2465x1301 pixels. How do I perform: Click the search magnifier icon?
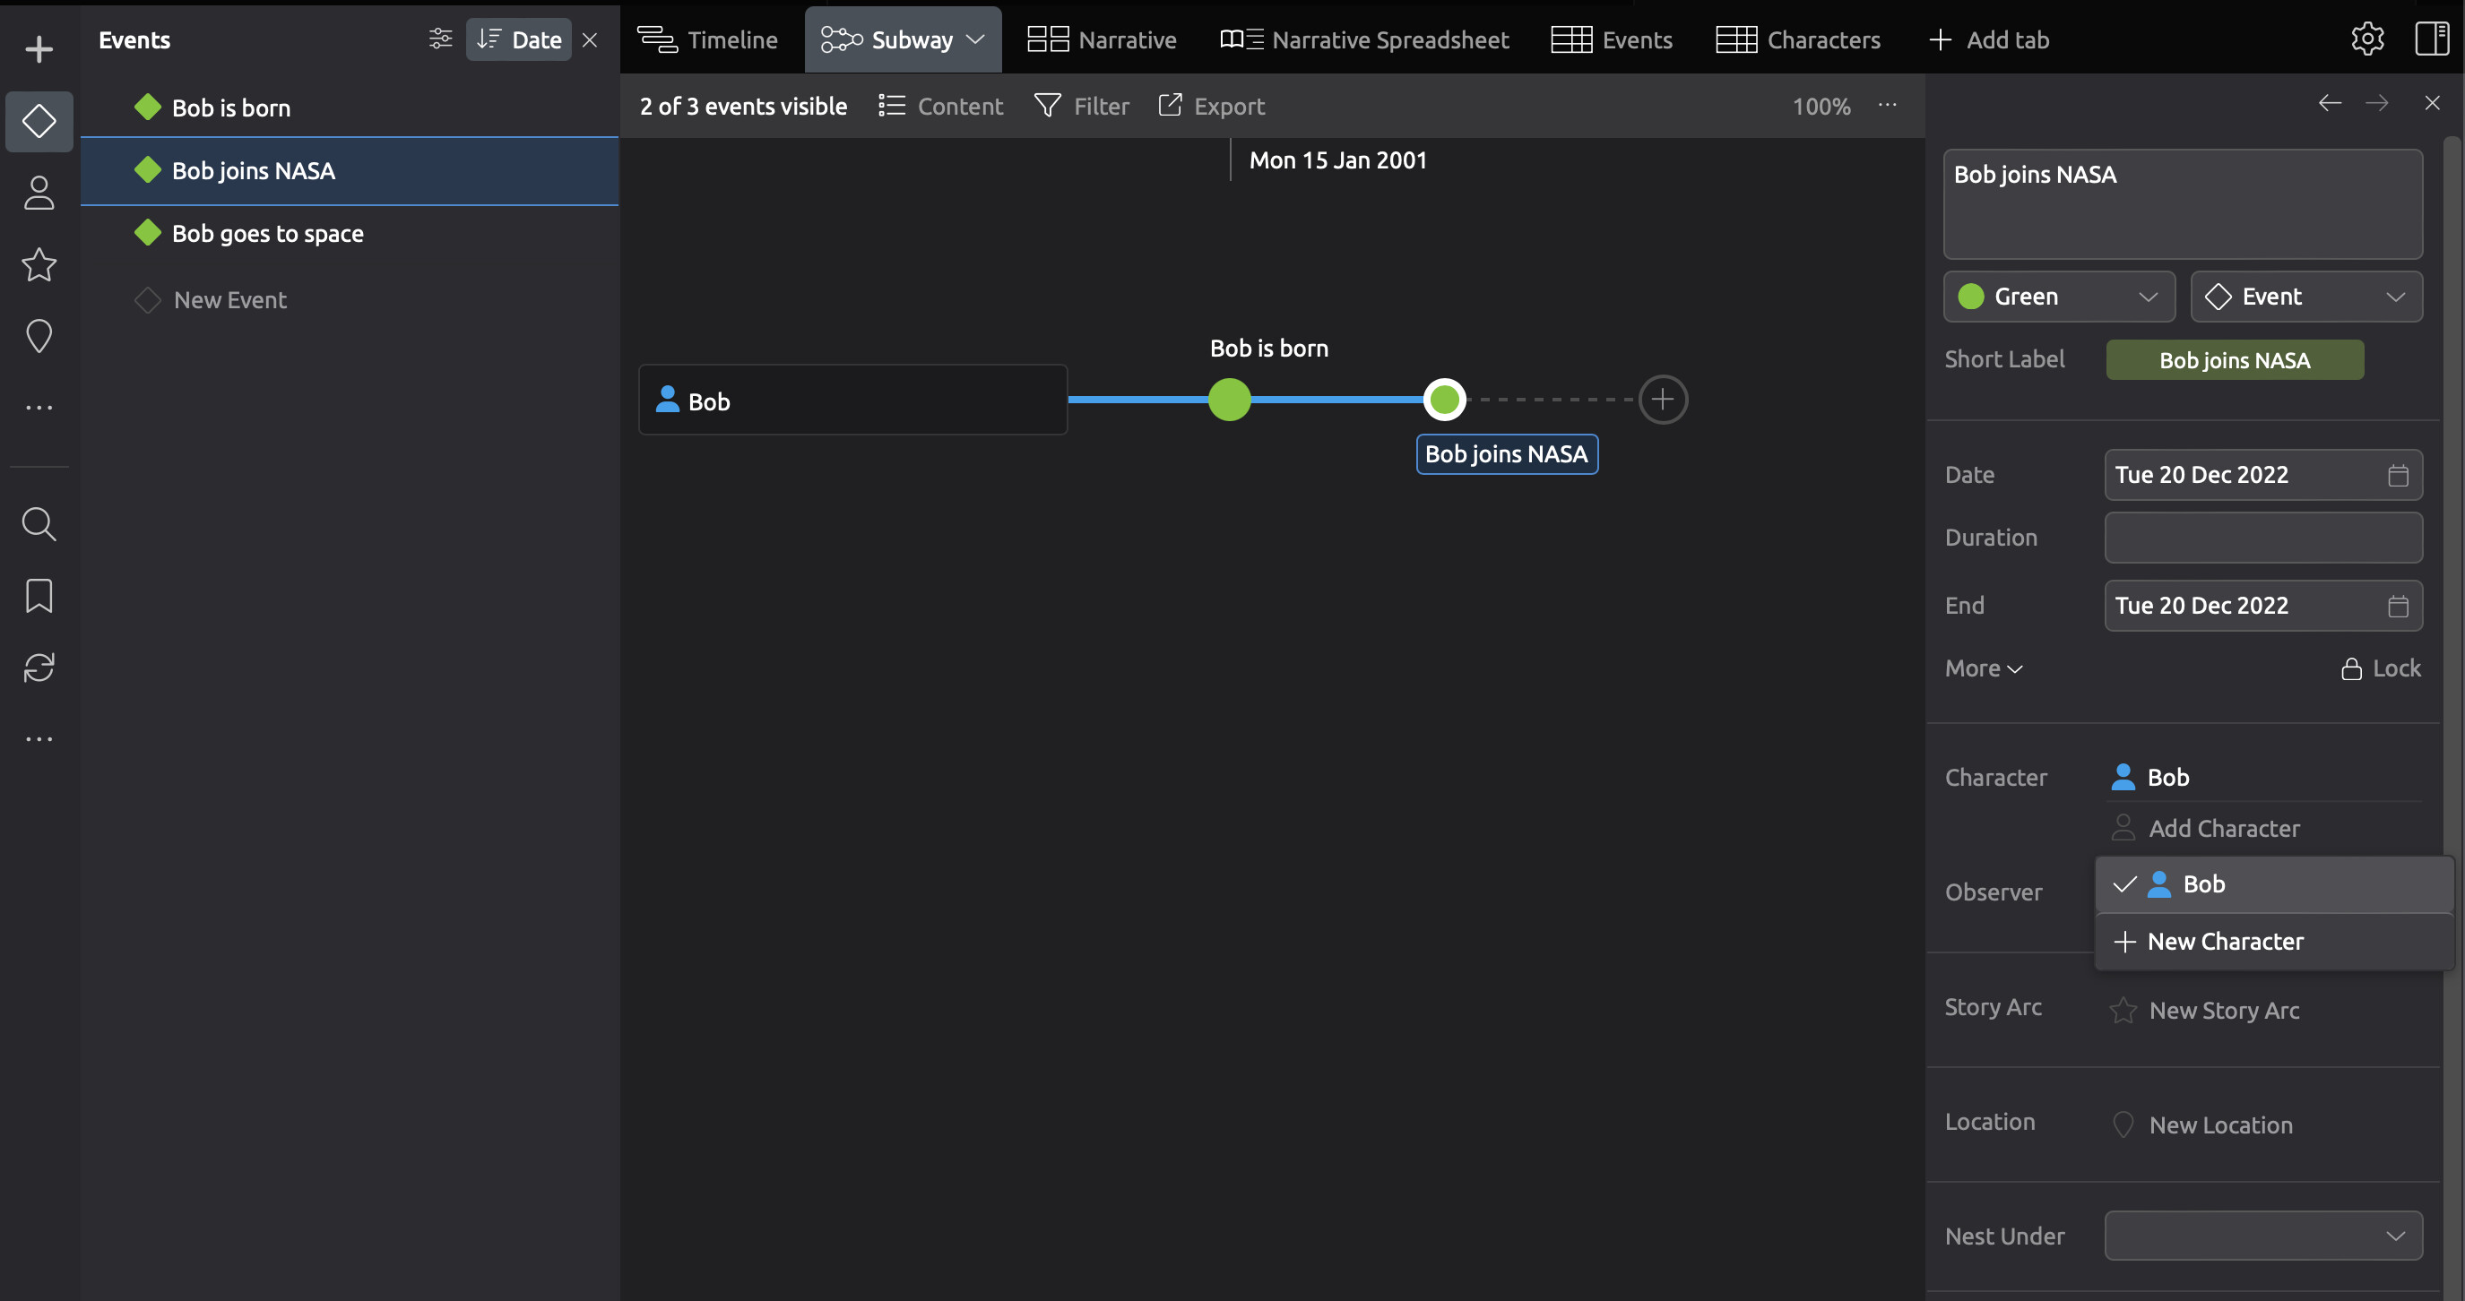39,524
